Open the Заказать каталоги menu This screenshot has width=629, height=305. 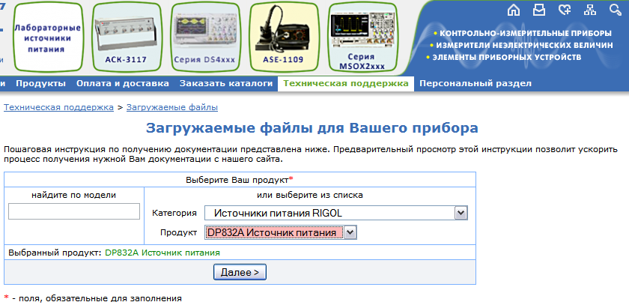tap(226, 83)
